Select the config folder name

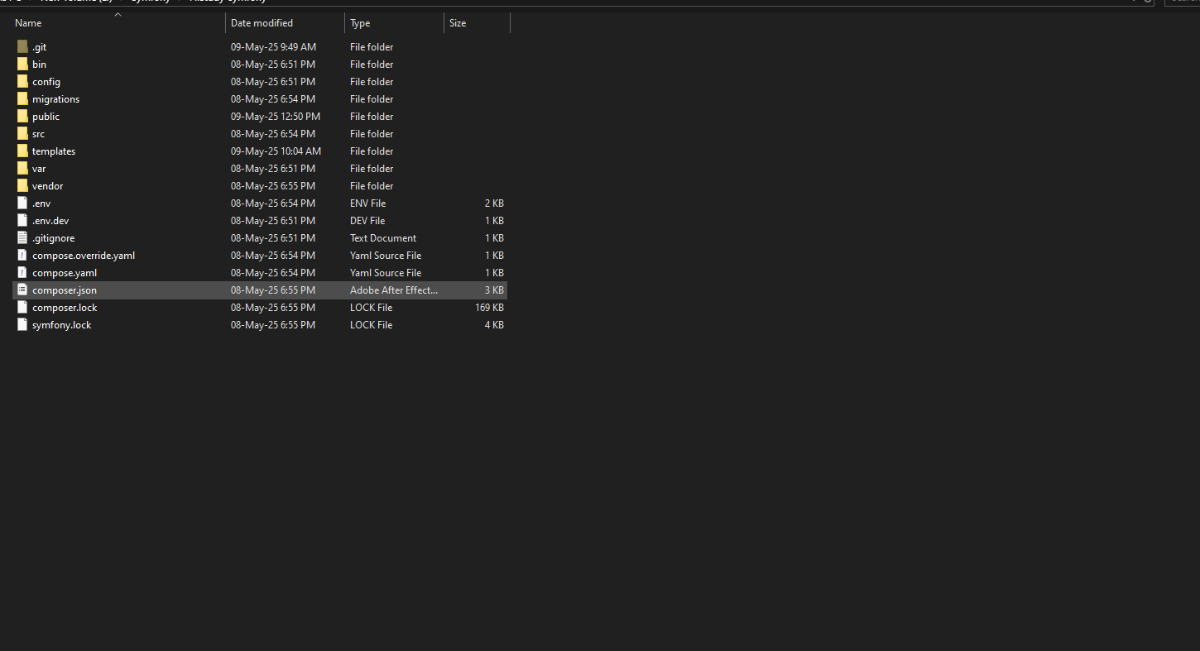coord(46,82)
